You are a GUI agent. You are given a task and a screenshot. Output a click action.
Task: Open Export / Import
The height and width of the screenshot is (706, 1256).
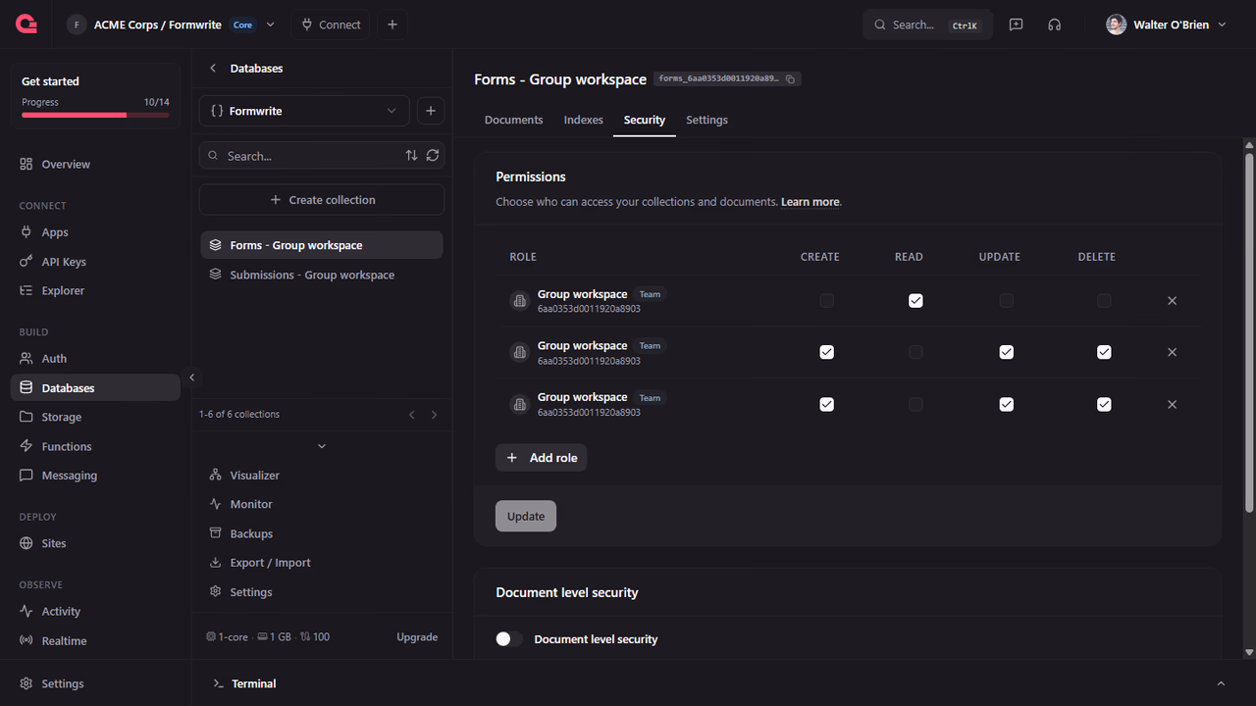(260, 563)
